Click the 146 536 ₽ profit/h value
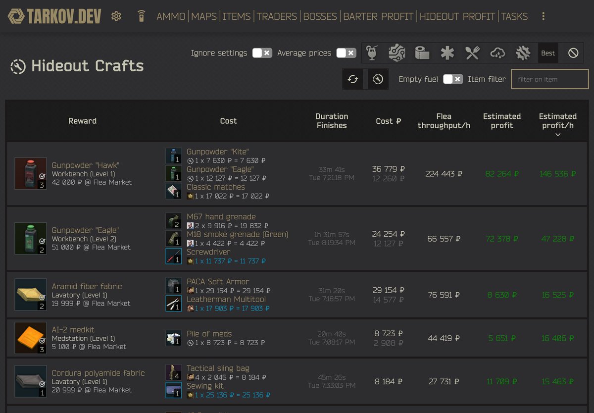Screen dimensions: 594x413 pyautogui.click(x=558, y=174)
